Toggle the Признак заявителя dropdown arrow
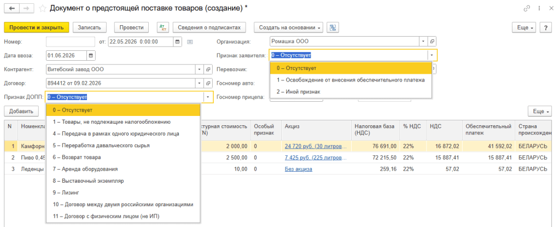560x227 pixels. click(x=432, y=55)
